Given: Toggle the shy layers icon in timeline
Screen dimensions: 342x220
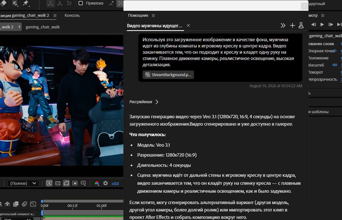Looking at the screenshot, I should coord(7,204).
